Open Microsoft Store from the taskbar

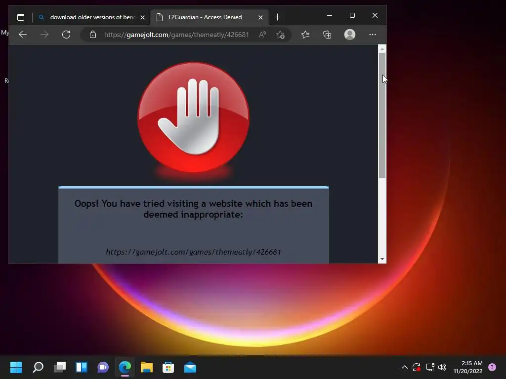[x=168, y=367]
